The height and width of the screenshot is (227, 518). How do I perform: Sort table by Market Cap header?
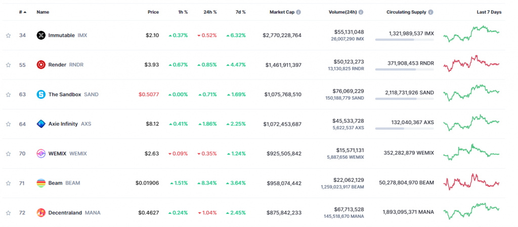(282, 12)
